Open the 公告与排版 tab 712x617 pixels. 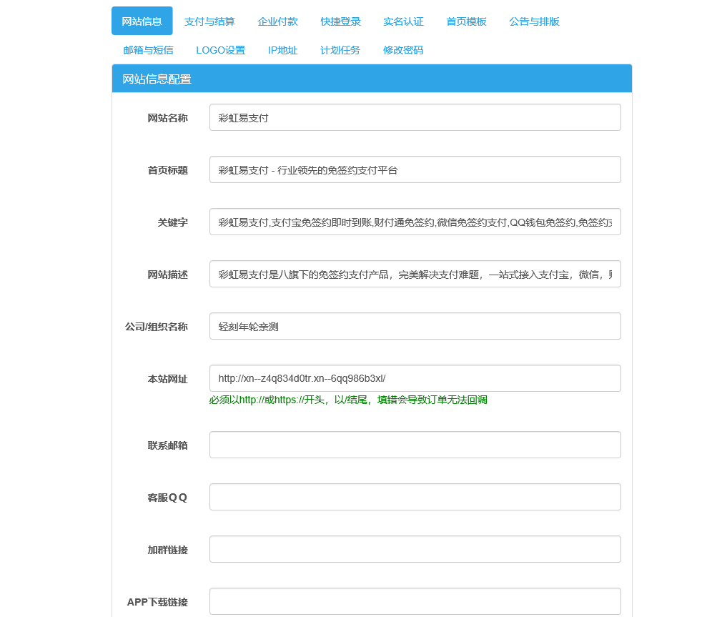pos(533,21)
